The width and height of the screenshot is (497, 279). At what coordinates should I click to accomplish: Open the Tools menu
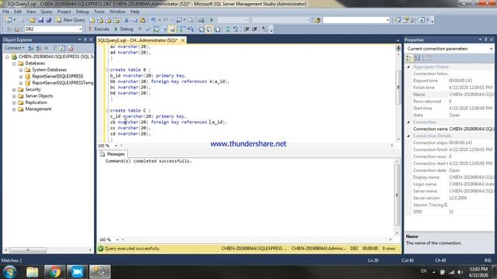point(99,12)
